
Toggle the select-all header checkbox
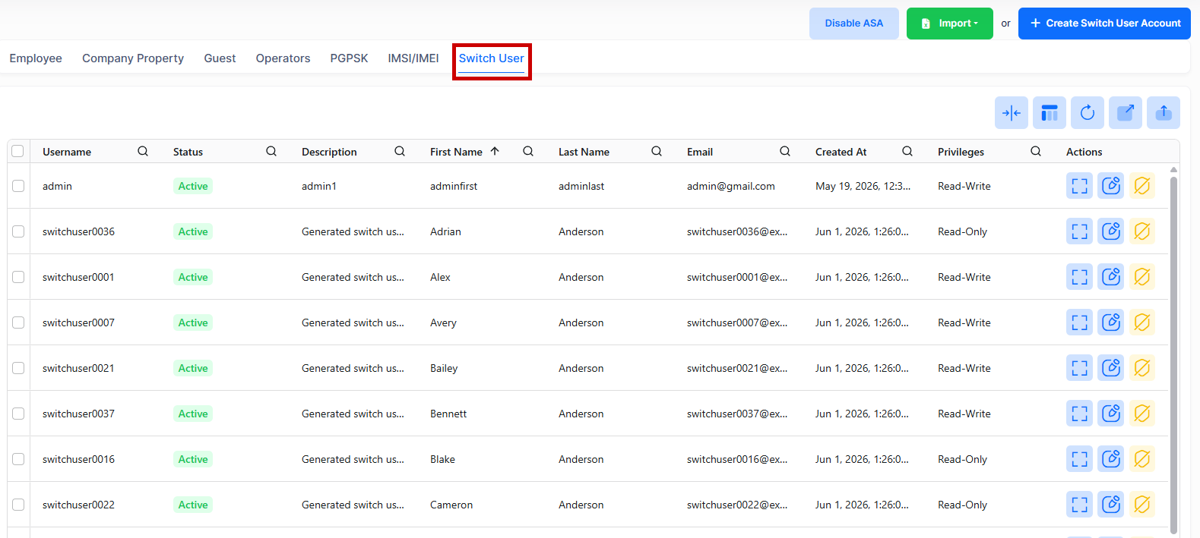pyautogui.click(x=18, y=151)
